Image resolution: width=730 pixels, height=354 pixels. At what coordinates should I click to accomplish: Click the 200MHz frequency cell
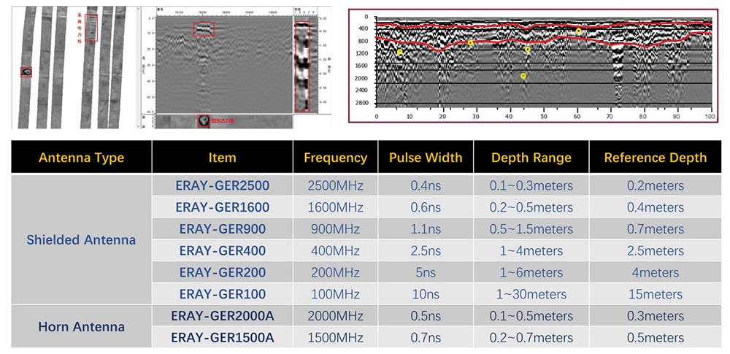(335, 272)
